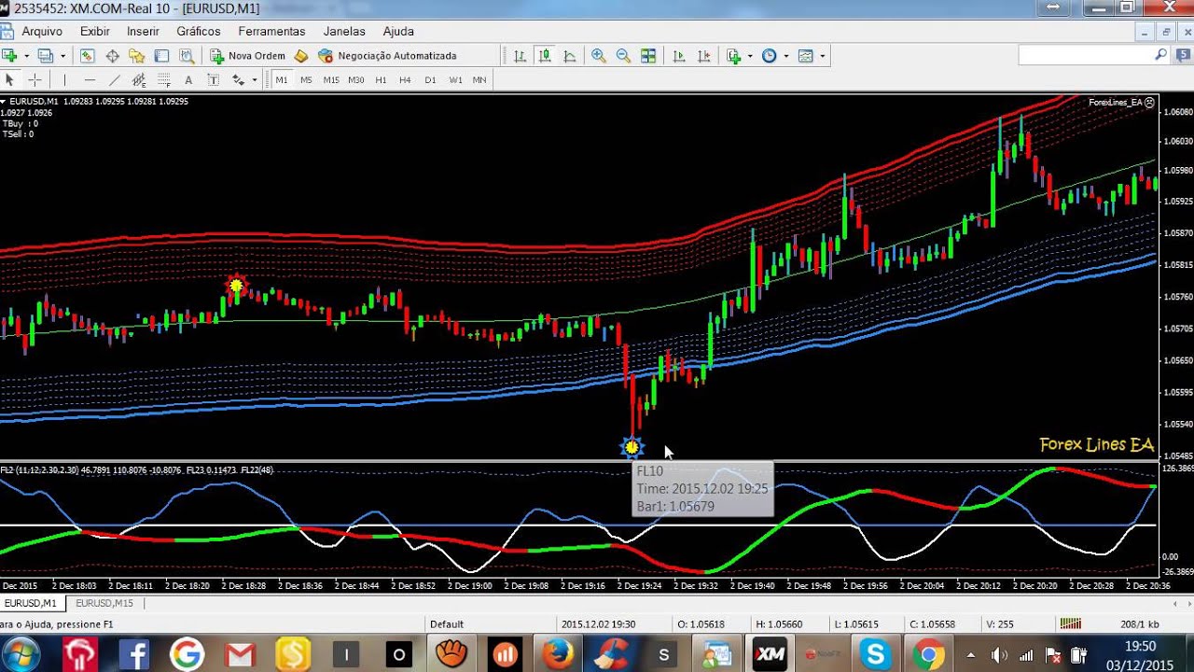
Task: Select the text tool A
Action: [188, 80]
